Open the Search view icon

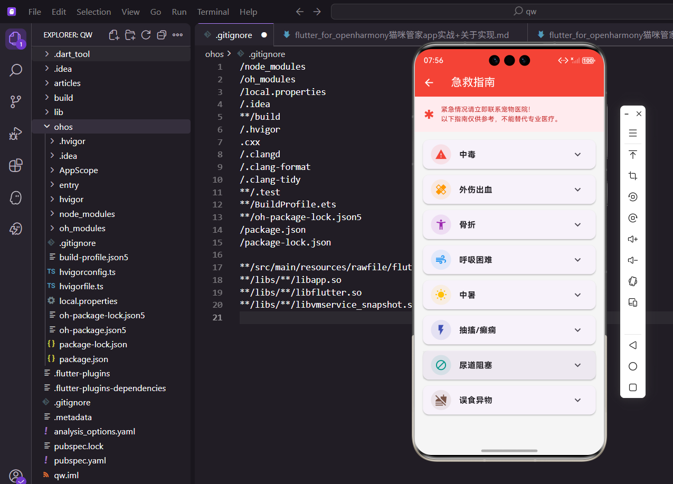pyautogui.click(x=15, y=70)
